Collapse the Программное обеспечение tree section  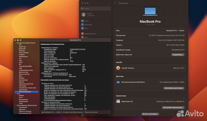click(16, 105)
